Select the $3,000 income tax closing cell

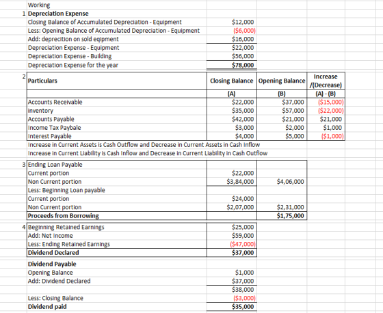tap(245, 128)
